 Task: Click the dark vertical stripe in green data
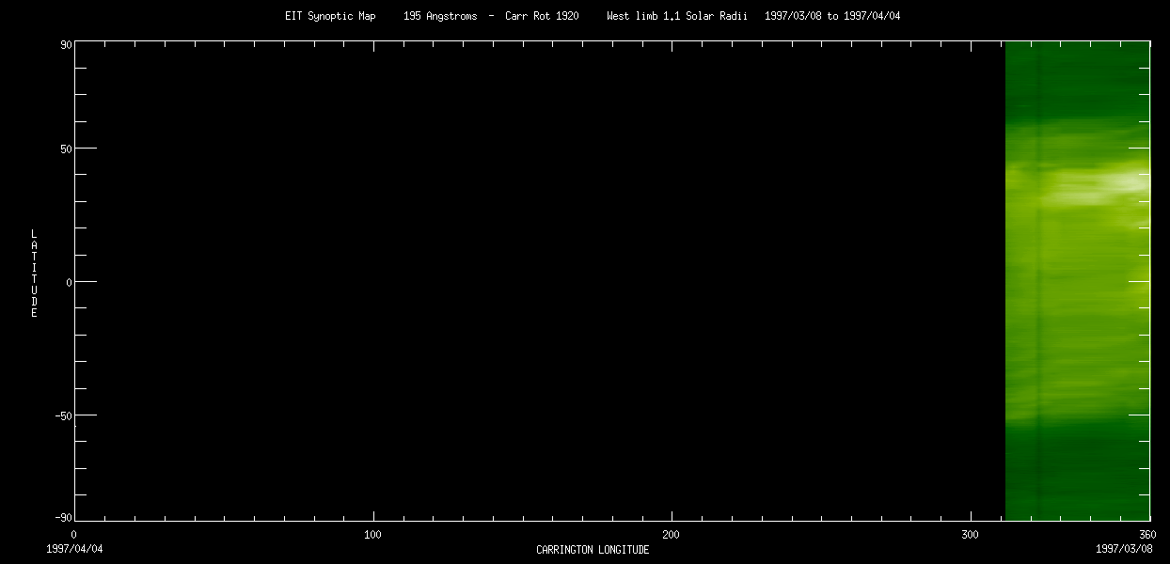(1038, 282)
